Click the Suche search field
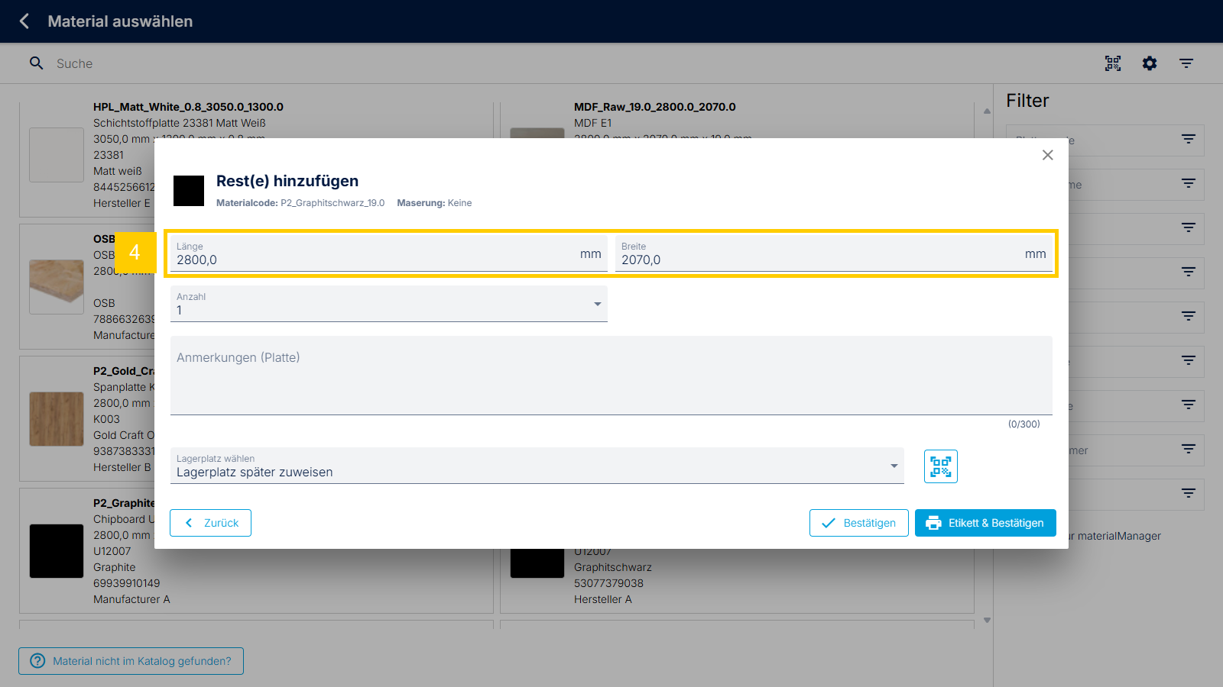The height and width of the screenshot is (687, 1223). pyautogui.click(x=306, y=63)
